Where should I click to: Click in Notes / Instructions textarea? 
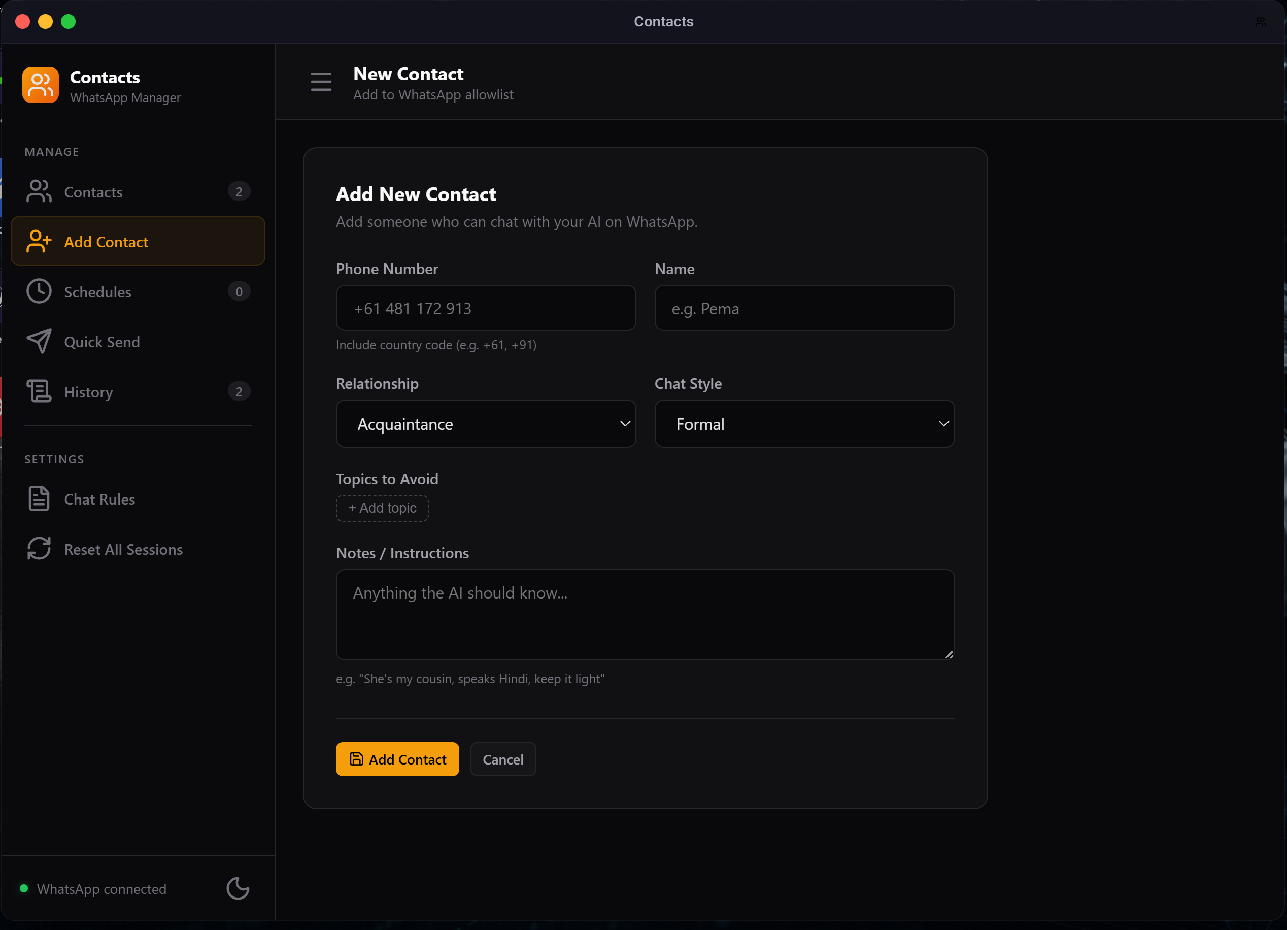[x=645, y=615]
